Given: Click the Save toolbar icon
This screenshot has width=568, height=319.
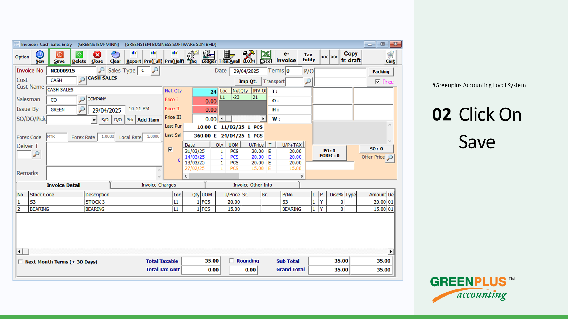Looking at the screenshot, I should [x=59, y=57].
